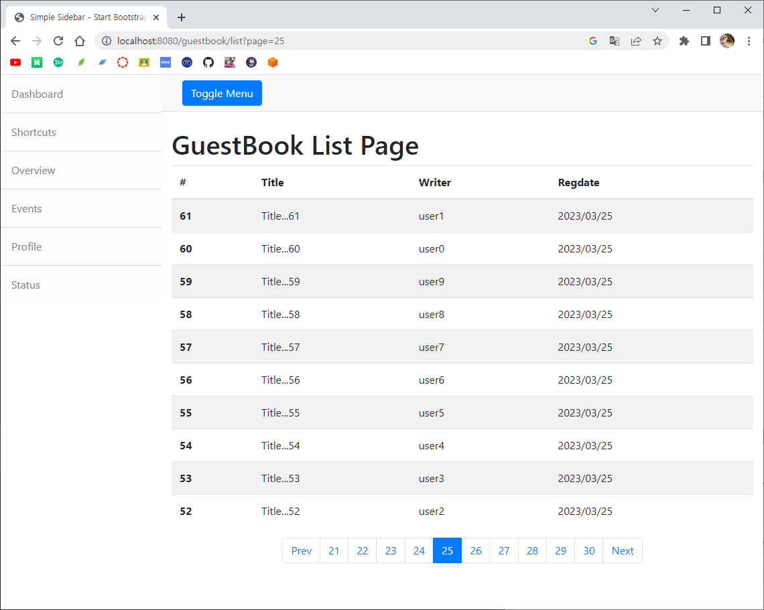The width and height of the screenshot is (764, 610).
Task: Click the Toggle Menu button
Action: pyautogui.click(x=222, y=93)
